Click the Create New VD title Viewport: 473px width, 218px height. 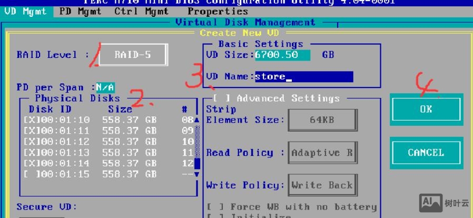(239, 33)
